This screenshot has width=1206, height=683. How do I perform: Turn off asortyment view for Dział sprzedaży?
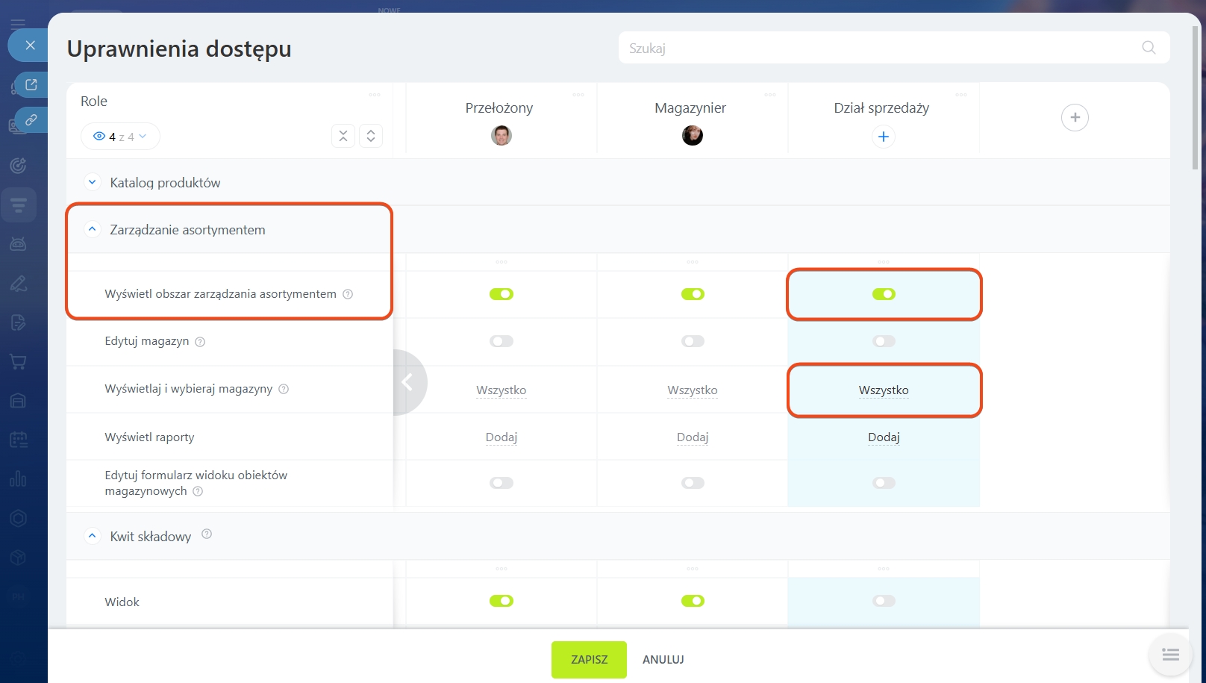pyautogui.click(x=884, y=294)
